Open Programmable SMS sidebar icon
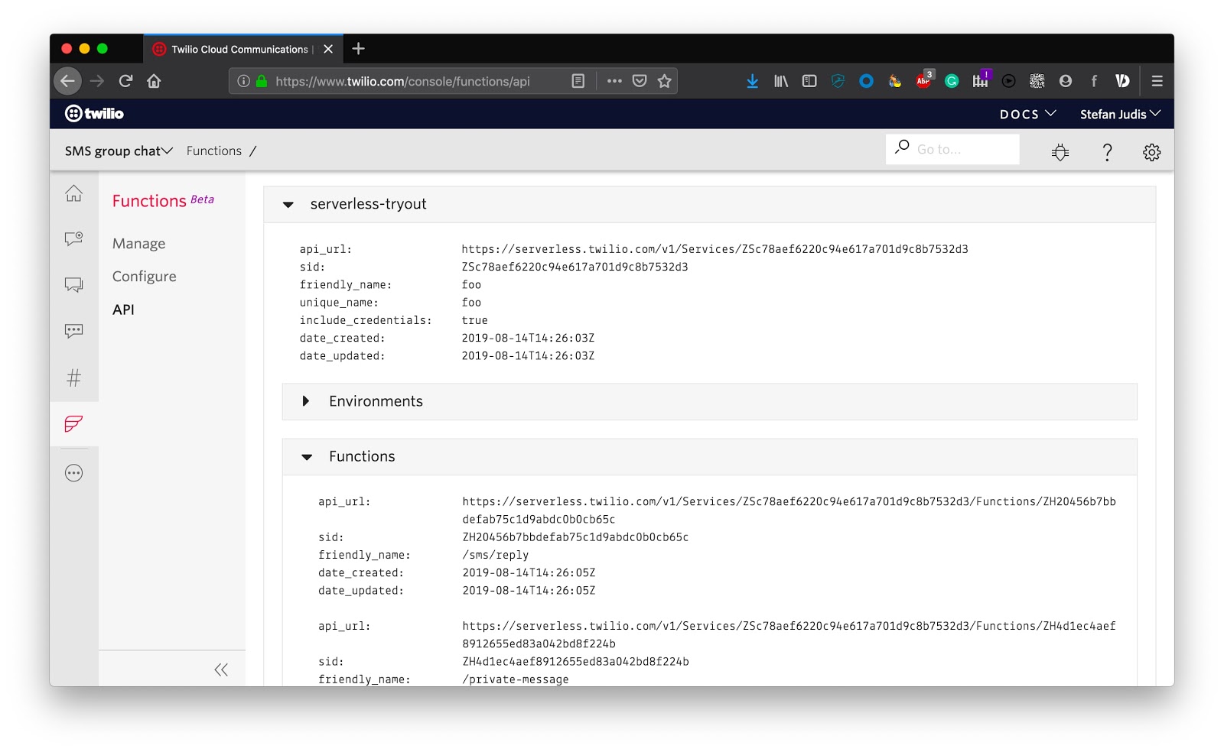1224x752 pixels. [74, 331]
